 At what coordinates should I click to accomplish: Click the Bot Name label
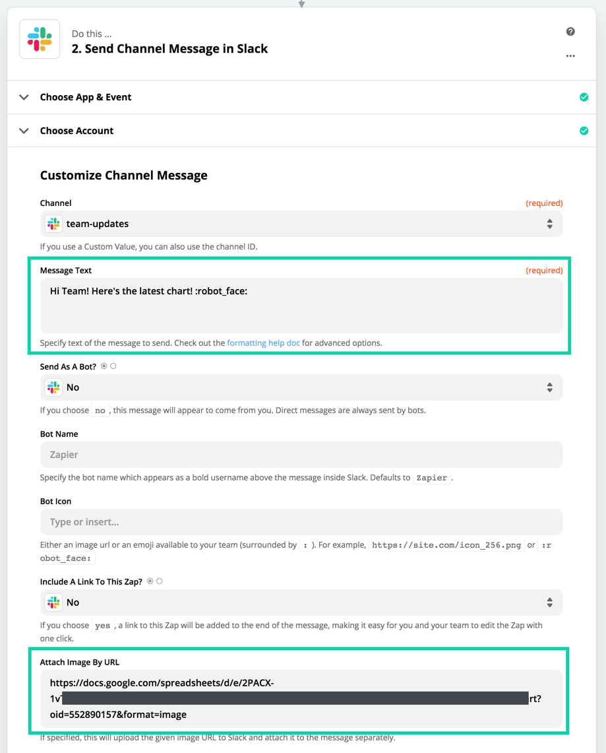59,434
